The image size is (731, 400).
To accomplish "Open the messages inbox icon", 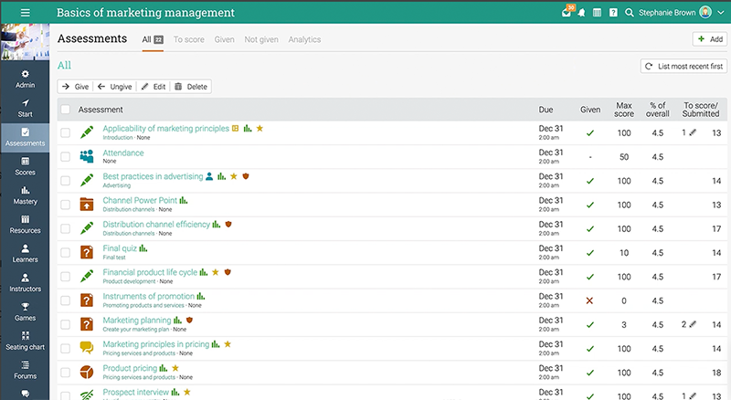I will tap(567, 14).
